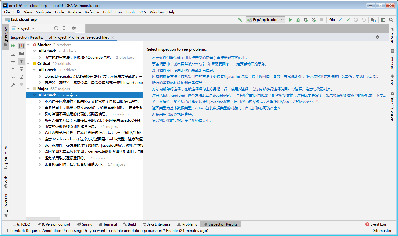Image resolution: width=398 pixels, height=236 pixels.
Task: Commit changes using the Git checkmark
Action: [348, 19]
